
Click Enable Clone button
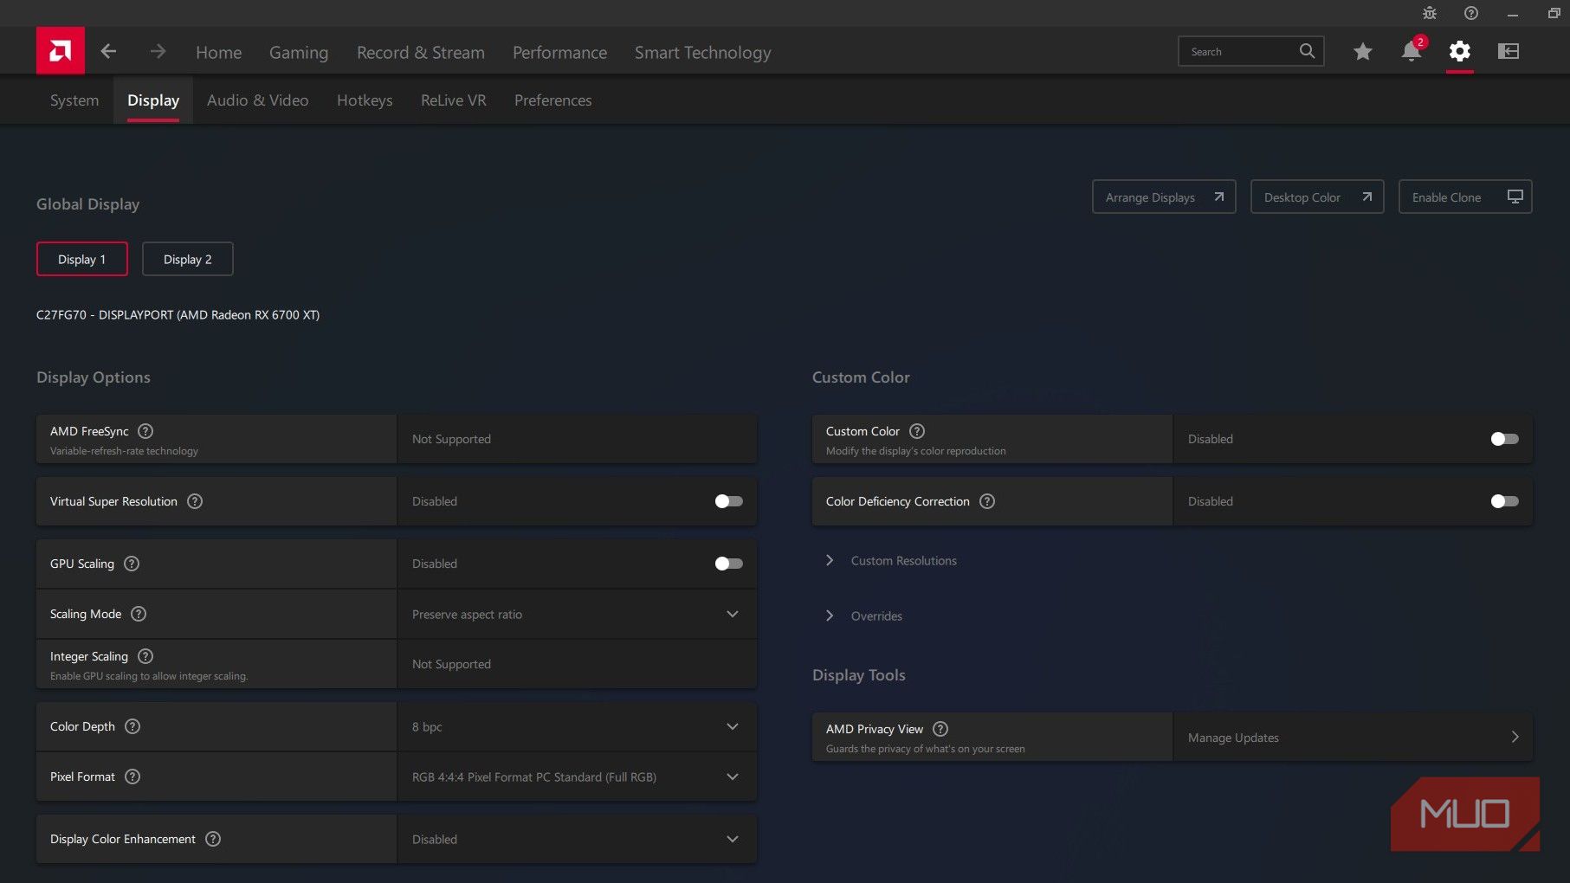click(x=1465, y=197)
